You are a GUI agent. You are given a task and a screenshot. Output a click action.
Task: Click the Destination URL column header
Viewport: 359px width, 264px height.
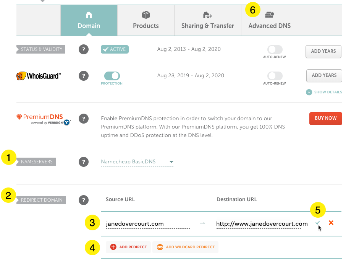(x=237, y=200)
